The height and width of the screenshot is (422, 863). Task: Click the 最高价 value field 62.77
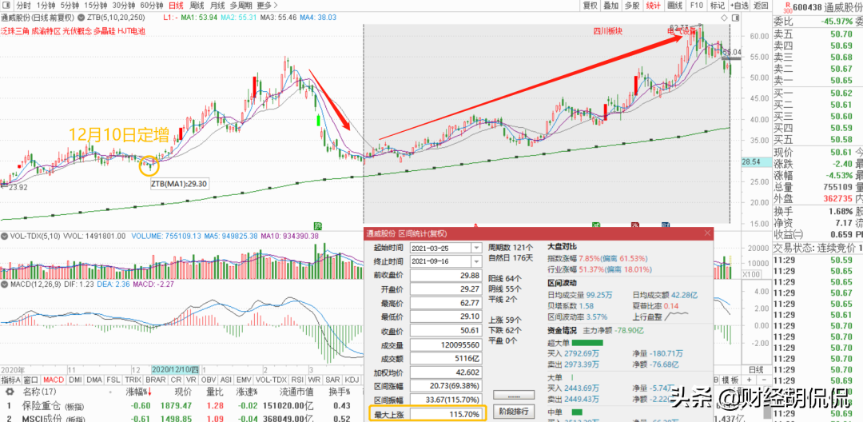pyautogui.click(x=447, y=303)
